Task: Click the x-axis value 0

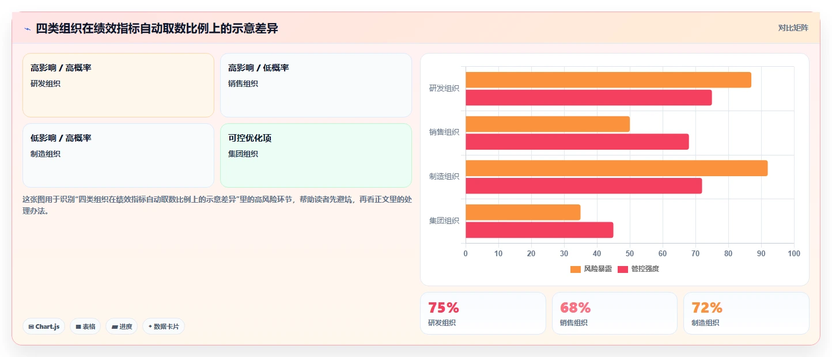Action: click(466, 254)
